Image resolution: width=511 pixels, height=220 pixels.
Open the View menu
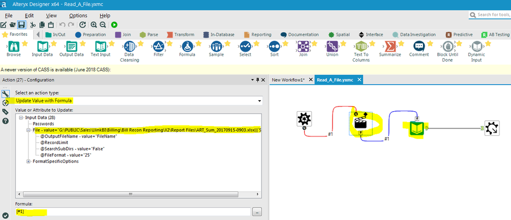(51, 16)
